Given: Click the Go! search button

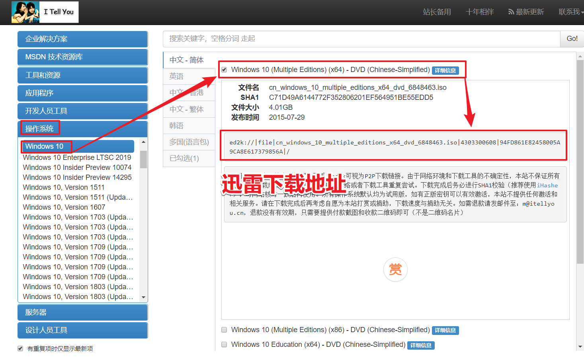Looking at the screenshot, I should [x=572, y=39].
